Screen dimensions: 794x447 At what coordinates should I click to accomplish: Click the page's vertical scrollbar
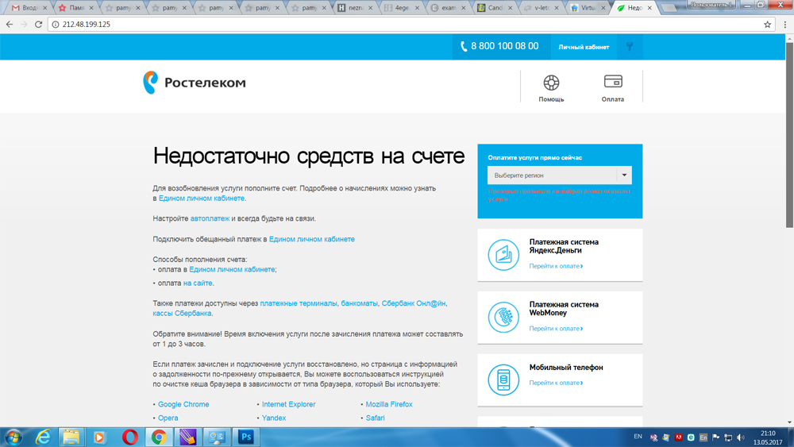pyautogui.click(x=788, y=238)
